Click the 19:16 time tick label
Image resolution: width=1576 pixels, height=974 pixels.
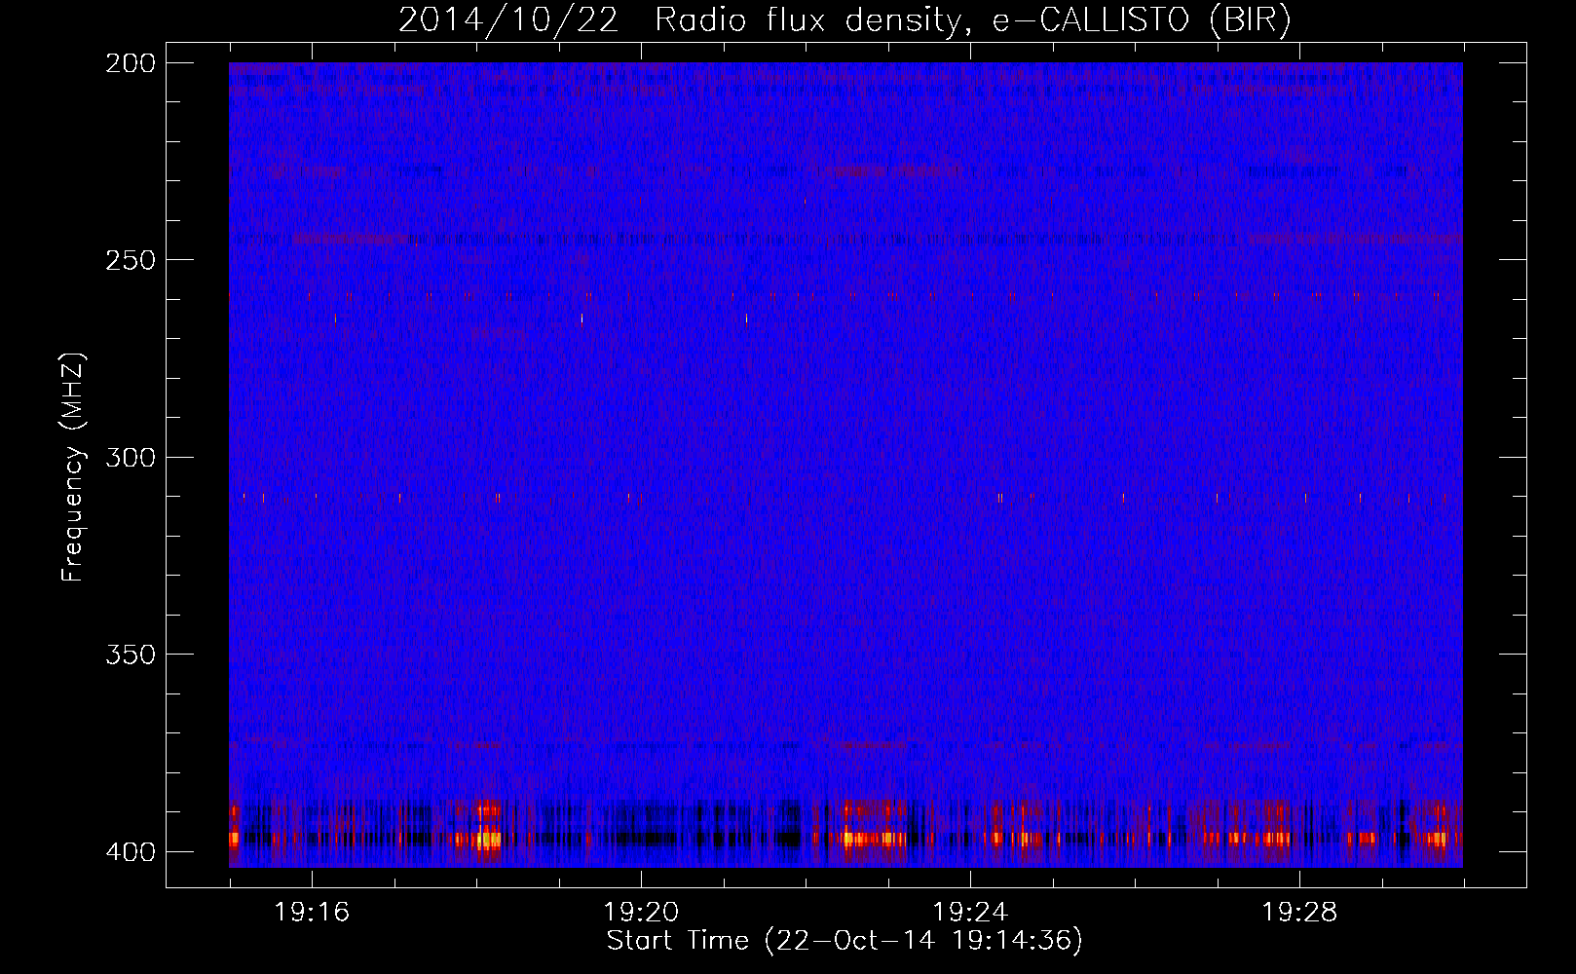[x=312, y=913]
